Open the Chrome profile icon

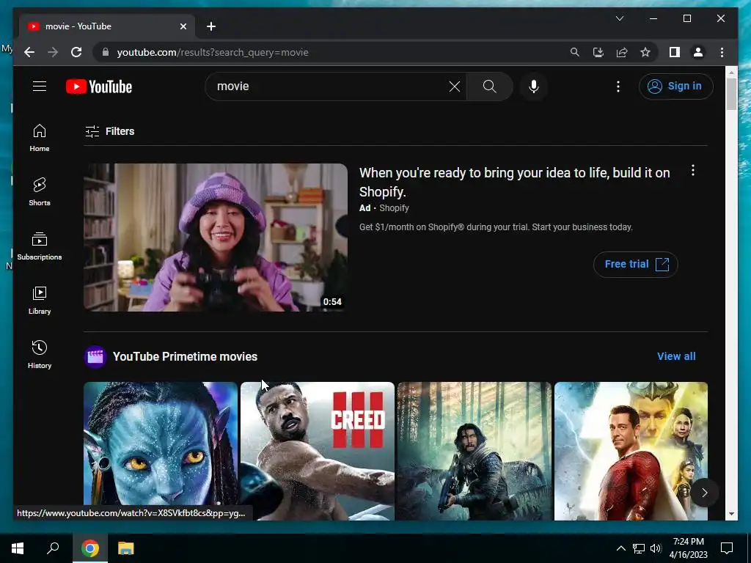(698, 52)
